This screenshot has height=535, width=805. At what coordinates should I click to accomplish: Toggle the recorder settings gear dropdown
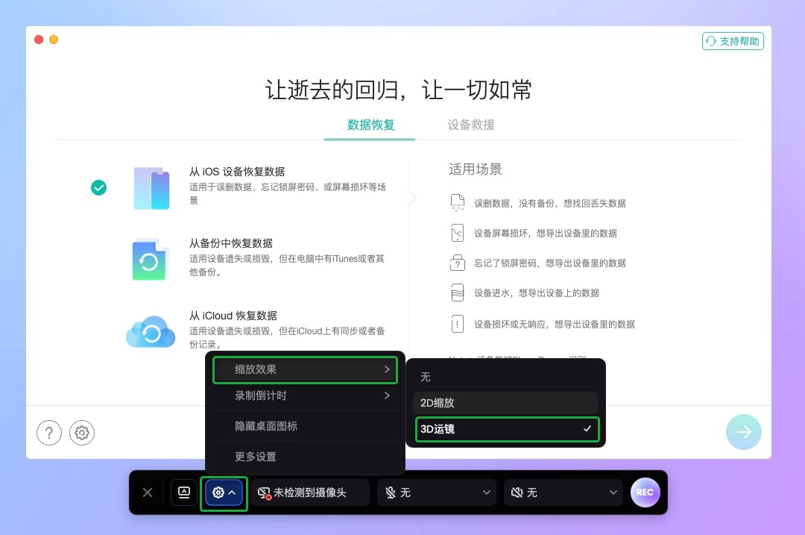[x=224, y=493]
